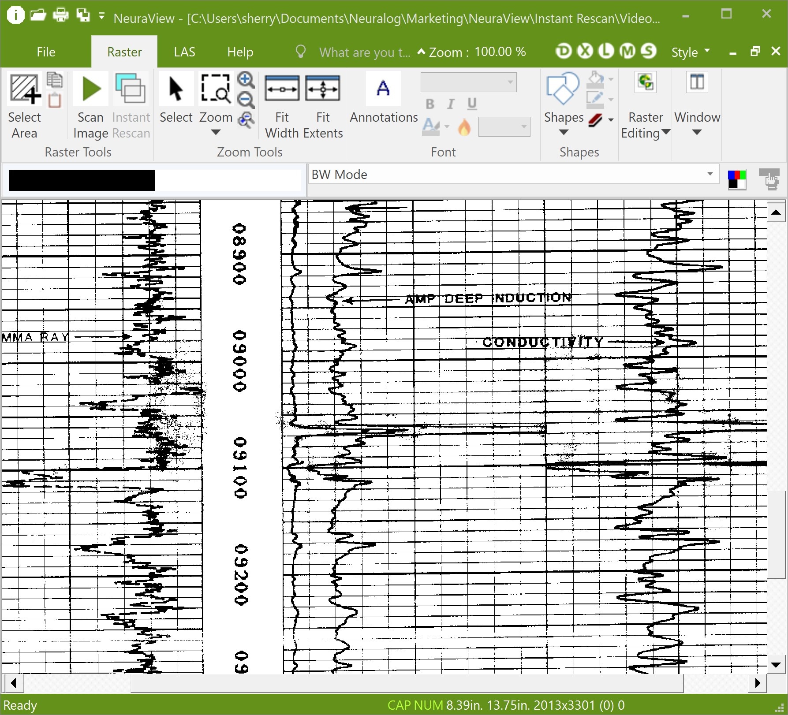This screenshot has width=788, height=715.
Task: Toggle the S circular button
Action: pos(648,52)
